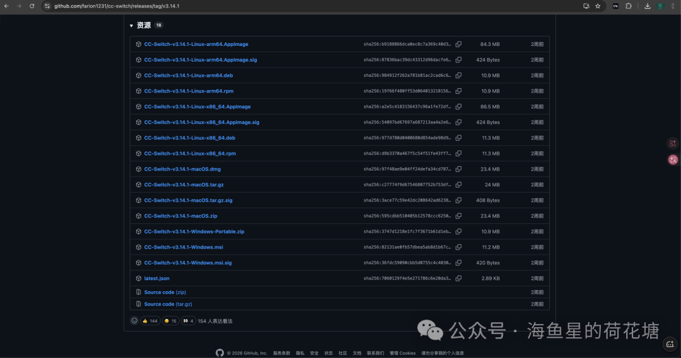Open 社区 footer link
681x358 pixels.
(x=342, y=353)
